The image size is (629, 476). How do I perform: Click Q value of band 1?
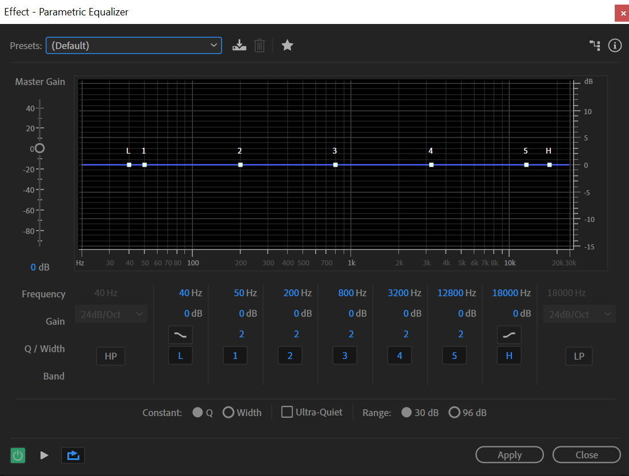click(x=241, y=334)
